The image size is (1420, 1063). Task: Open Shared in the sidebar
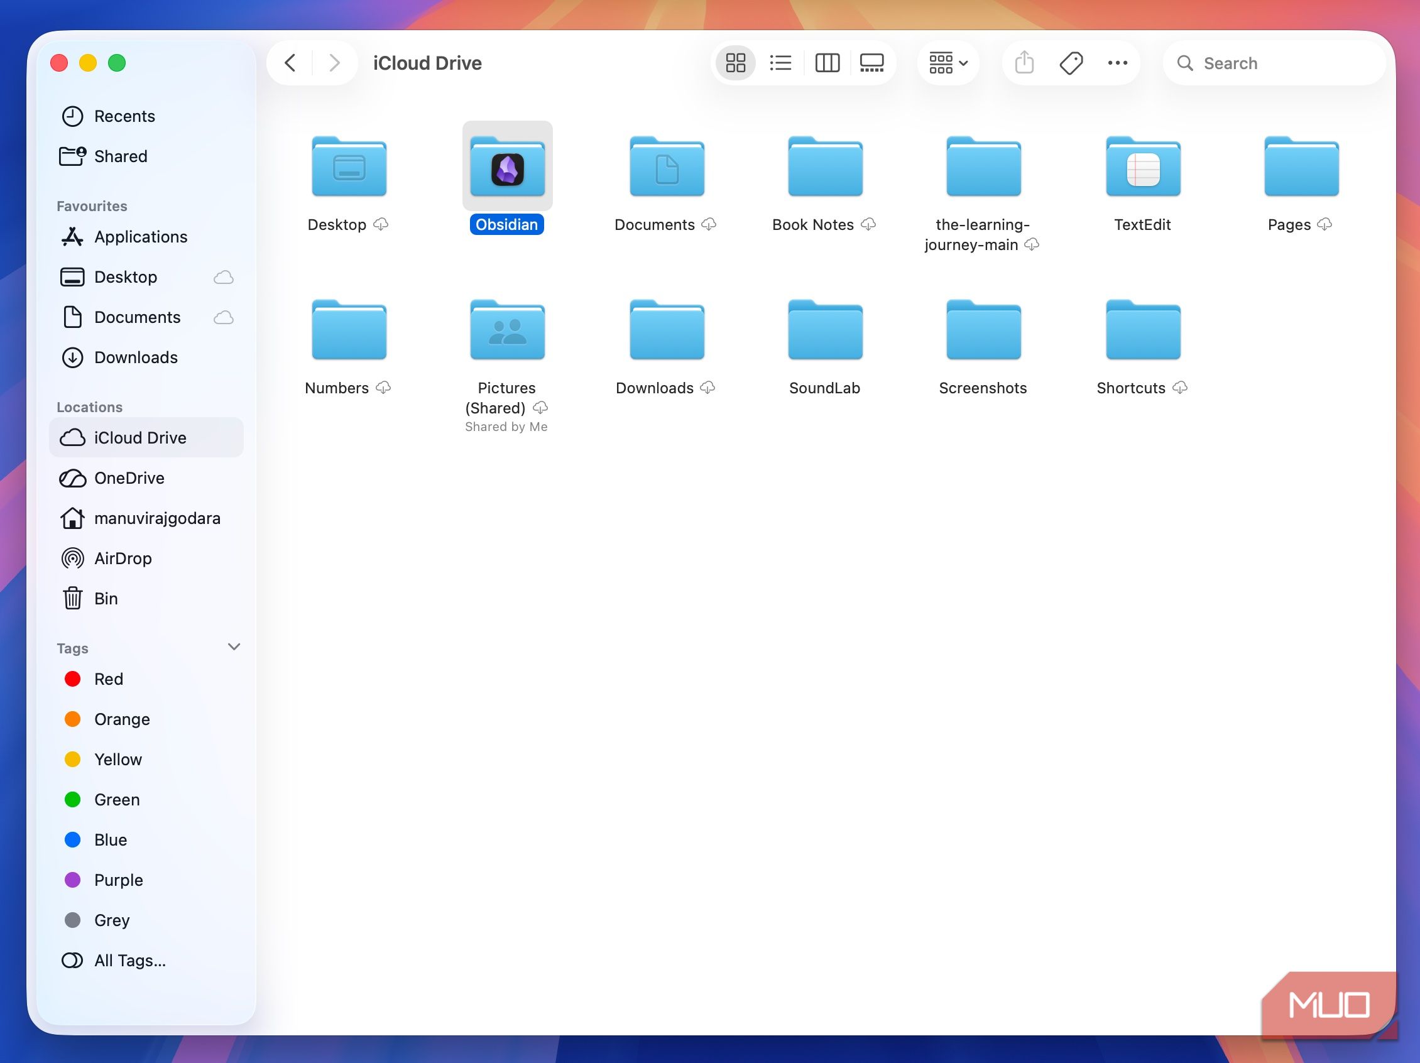tap(146, 156)
